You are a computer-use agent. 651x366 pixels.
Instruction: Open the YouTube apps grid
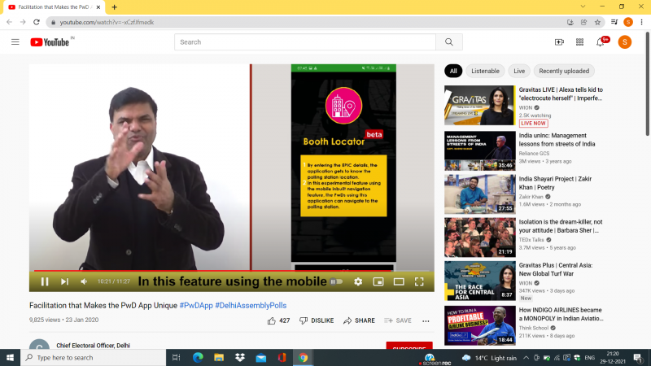579,42
